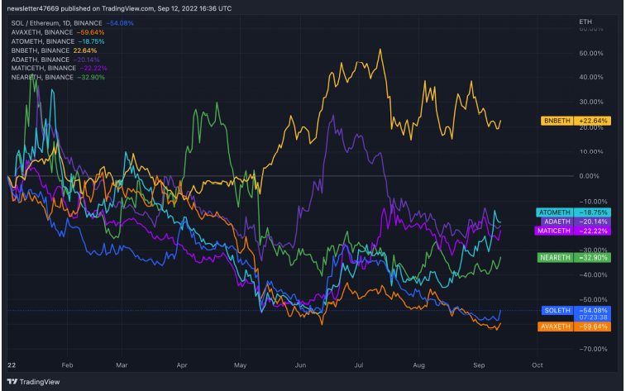
Task: Click the −59.64% orange value tag
Action: (x=592, y=327)
